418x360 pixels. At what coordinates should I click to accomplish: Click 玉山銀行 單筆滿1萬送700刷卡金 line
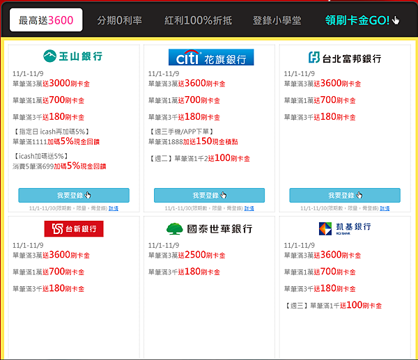point(49,100)
